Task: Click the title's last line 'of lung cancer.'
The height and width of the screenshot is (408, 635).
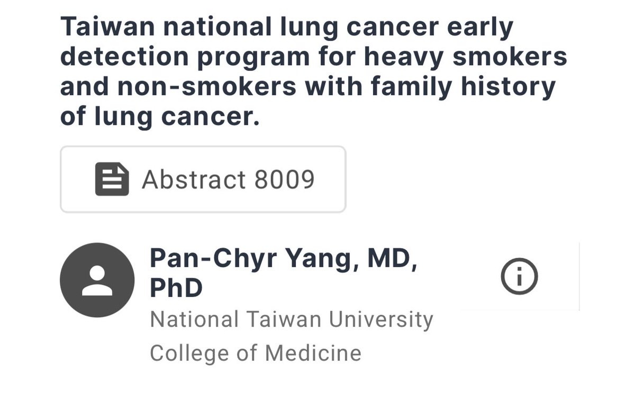Action: [x=160, y=116]
